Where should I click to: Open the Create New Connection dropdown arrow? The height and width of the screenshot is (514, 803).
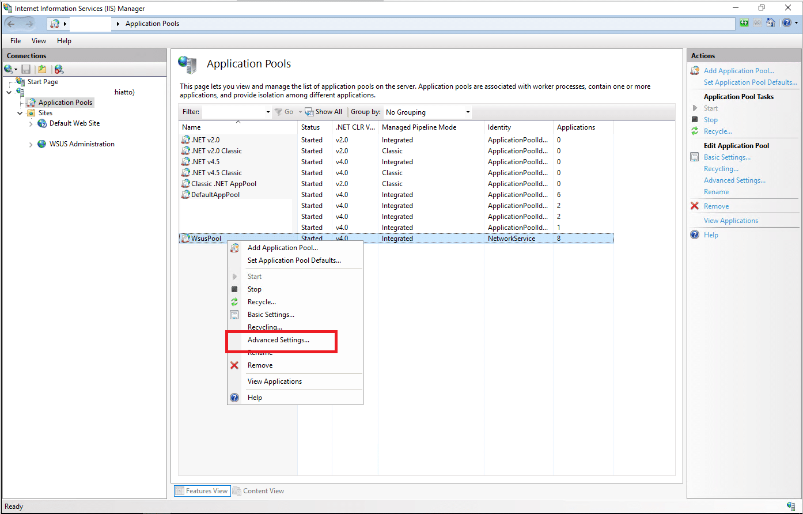coord(16,70)
